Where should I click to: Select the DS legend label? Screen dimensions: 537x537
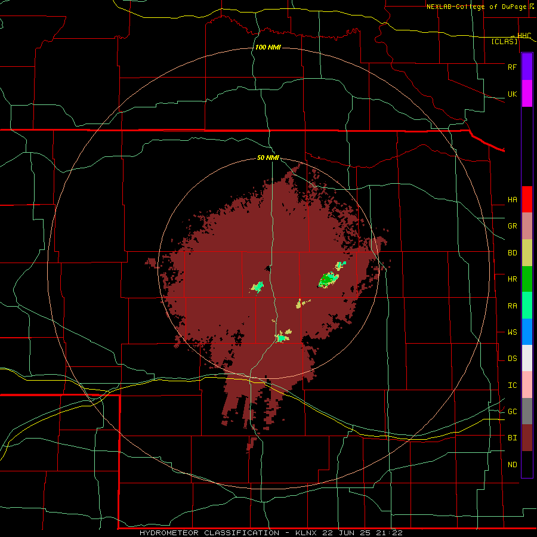(x=512, y=359)
